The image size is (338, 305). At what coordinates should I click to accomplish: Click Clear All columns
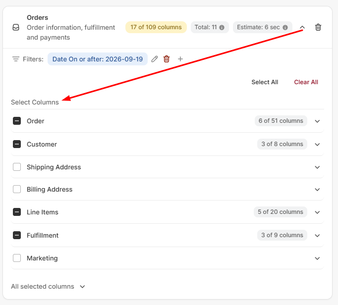tap(306, 82)
